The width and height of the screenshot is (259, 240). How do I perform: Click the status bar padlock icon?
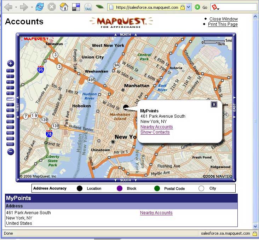(x=254, y=233)
